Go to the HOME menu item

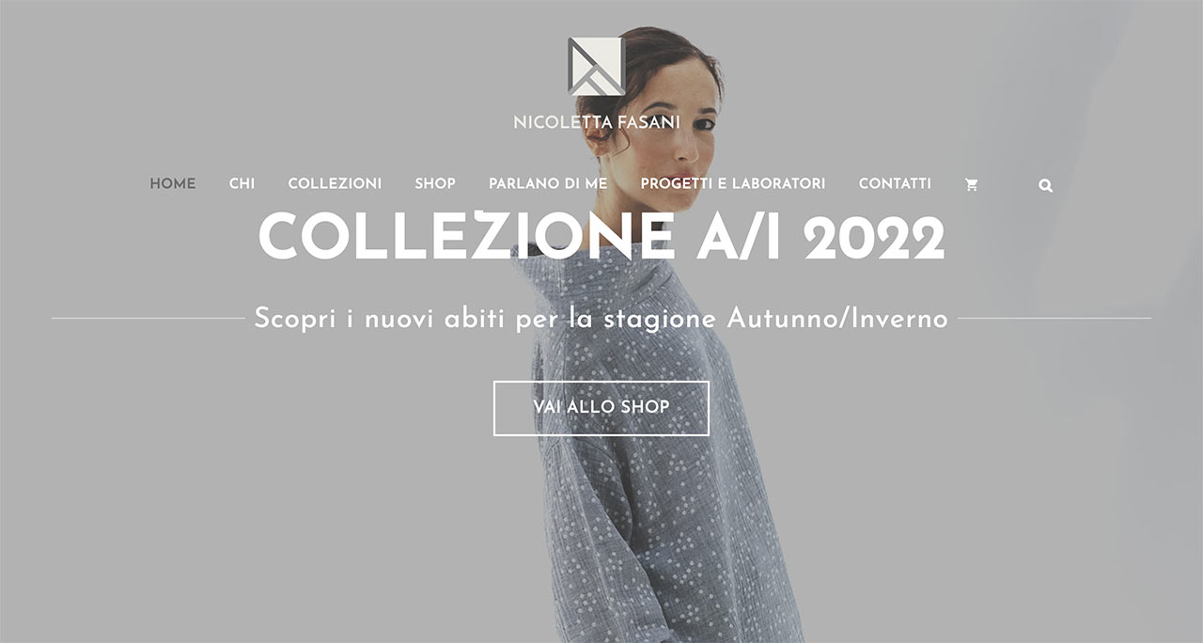tap(173, 183)
